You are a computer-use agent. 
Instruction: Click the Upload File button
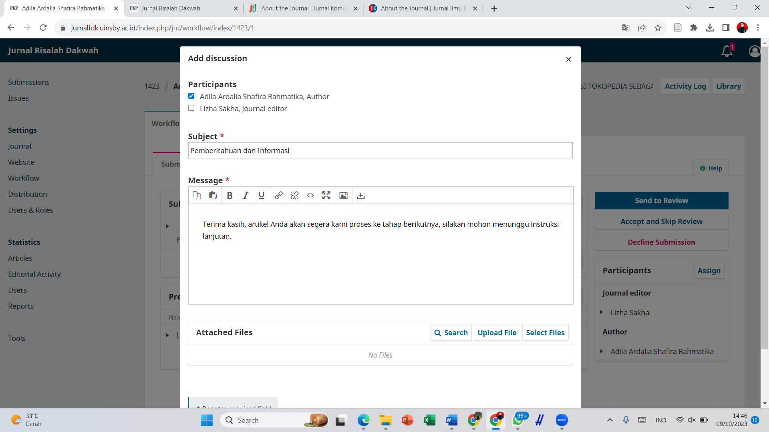[x=497, y=333]
